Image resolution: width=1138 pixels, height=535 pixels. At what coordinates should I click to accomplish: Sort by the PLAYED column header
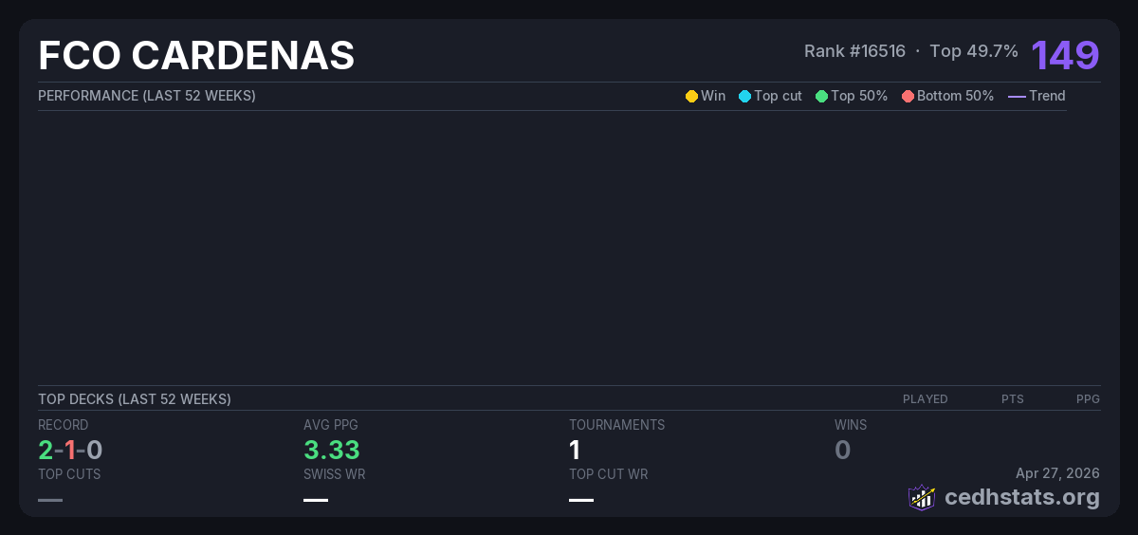point(925,399)
